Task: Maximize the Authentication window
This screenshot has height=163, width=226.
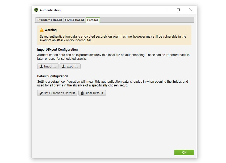Action: point(178,10)
